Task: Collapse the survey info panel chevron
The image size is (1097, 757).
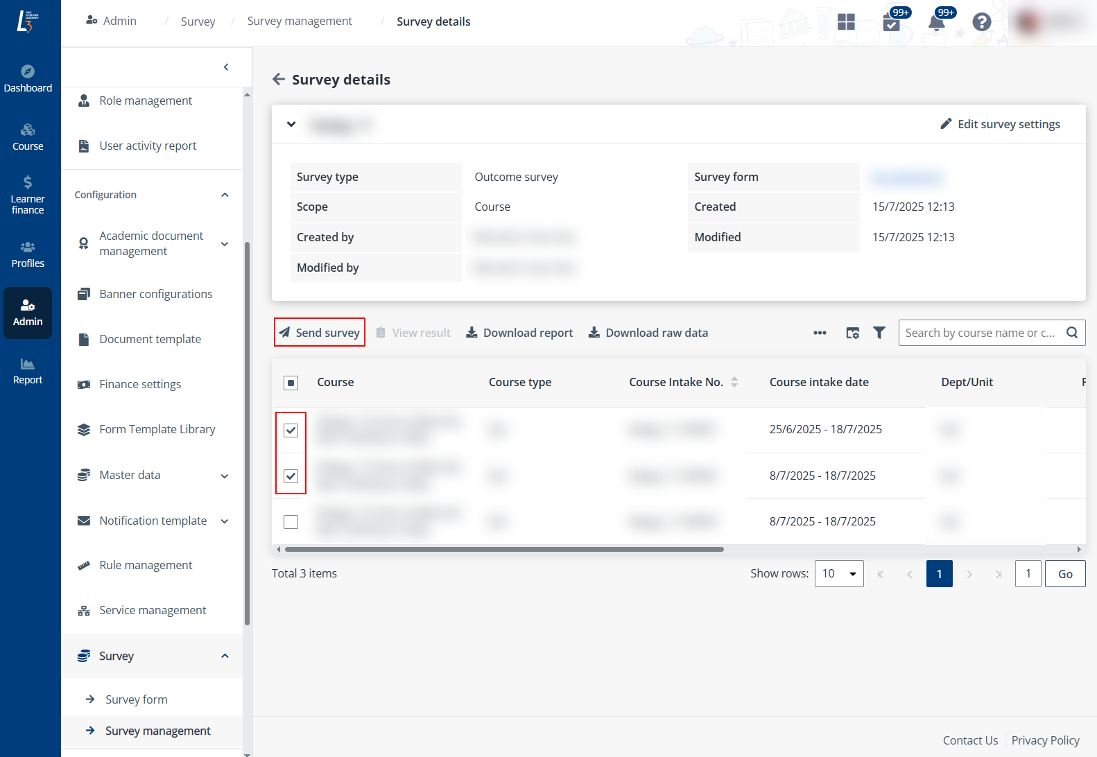Action: click(x=291, y=125)
